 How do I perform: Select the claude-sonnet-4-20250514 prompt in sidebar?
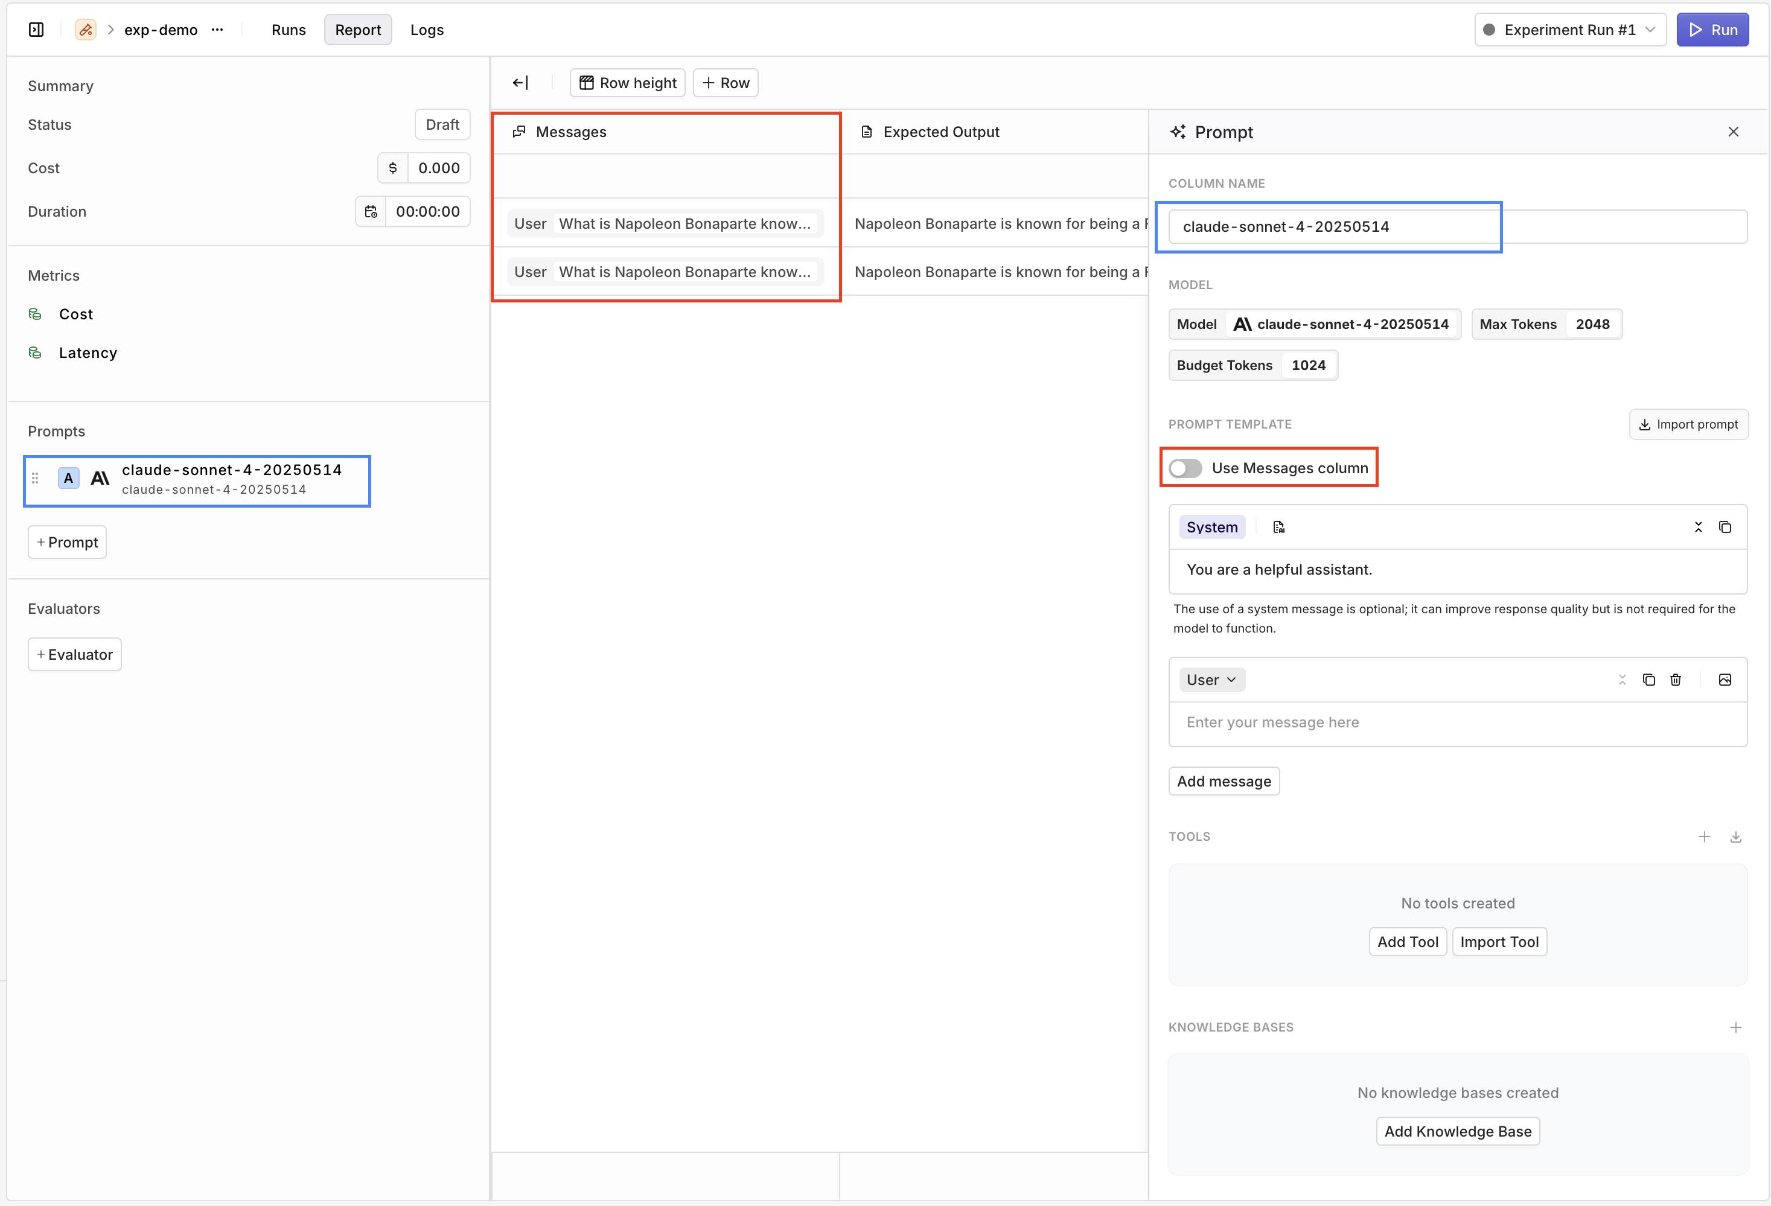[x=198, y=479]
